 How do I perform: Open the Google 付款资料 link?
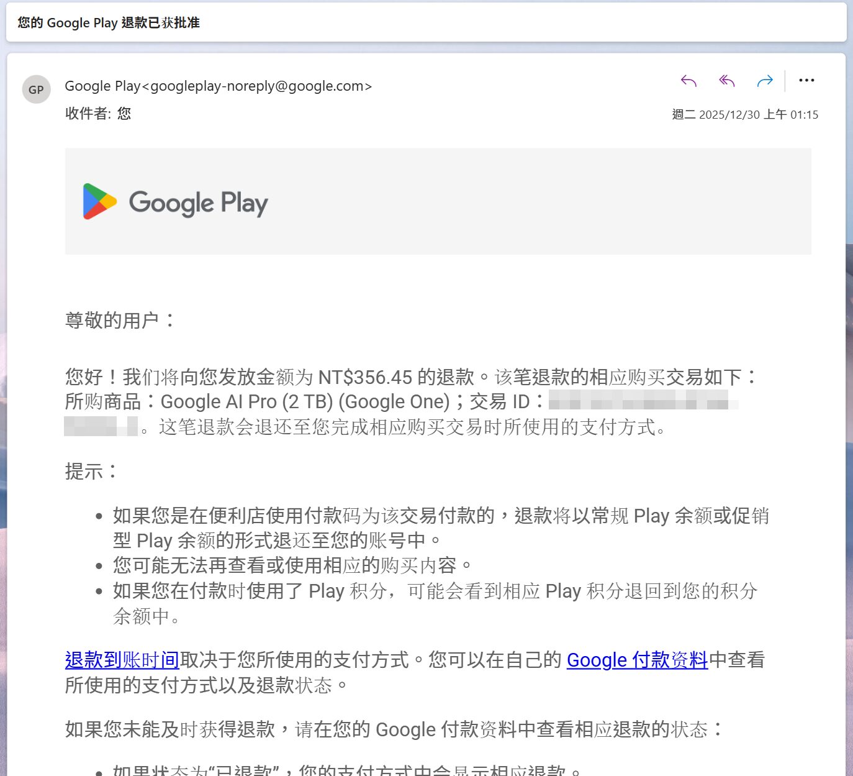637,660
